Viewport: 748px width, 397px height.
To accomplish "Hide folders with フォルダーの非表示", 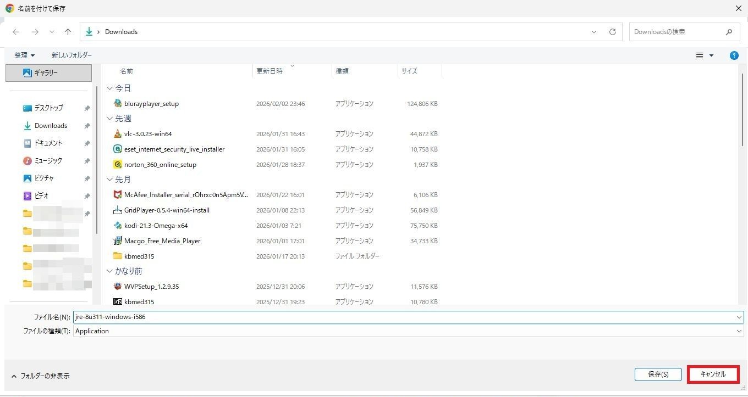I will pos(40,376).
